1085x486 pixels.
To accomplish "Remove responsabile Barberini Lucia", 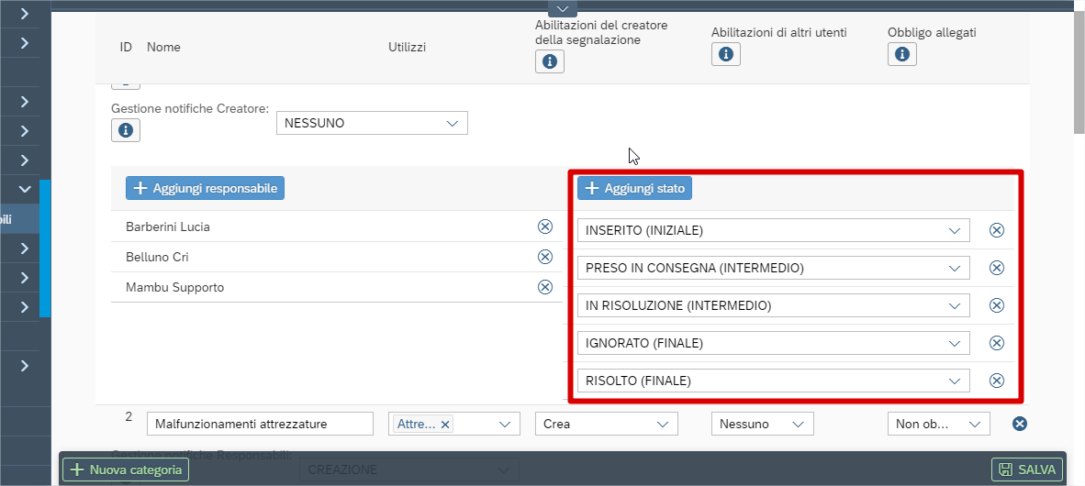I will 545,226.
